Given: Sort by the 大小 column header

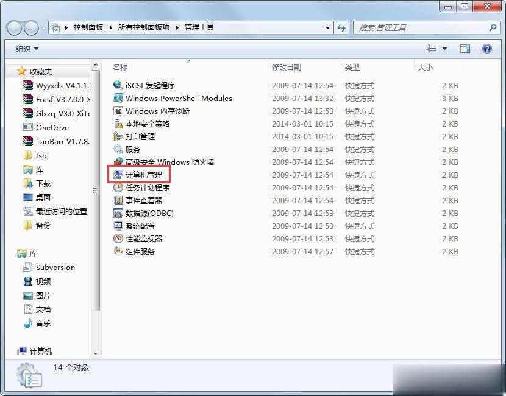Looking at the screenshot, I should pyautogui.click(x=425, y=68).
